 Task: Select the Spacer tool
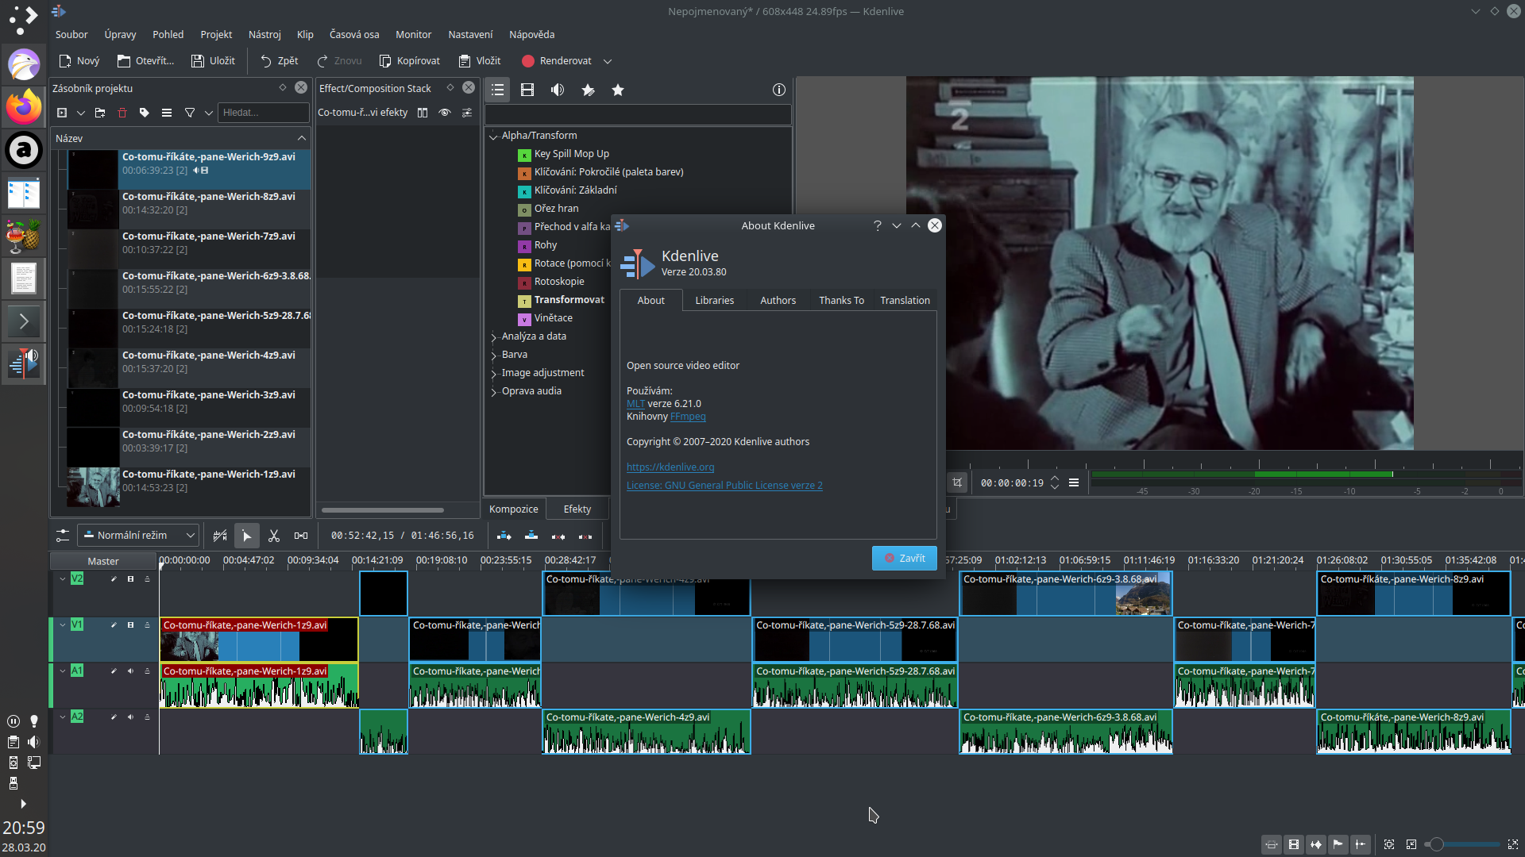pos(301,536)
